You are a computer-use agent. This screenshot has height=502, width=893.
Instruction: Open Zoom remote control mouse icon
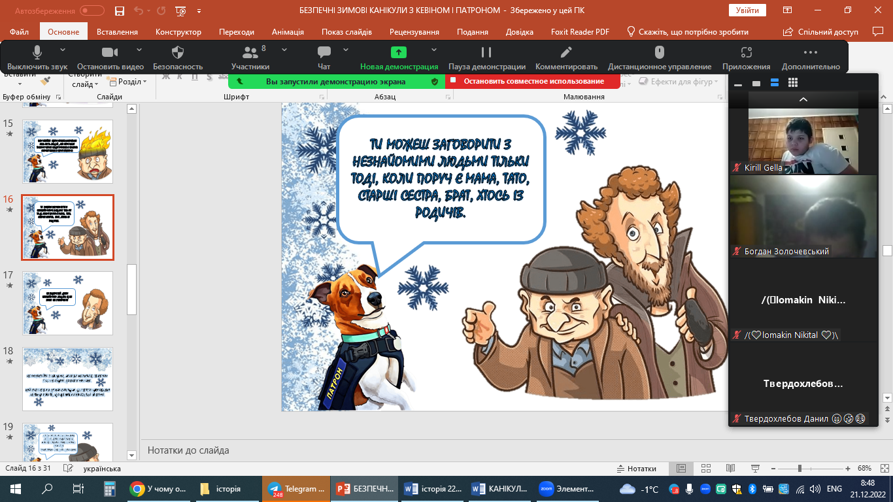659,53
